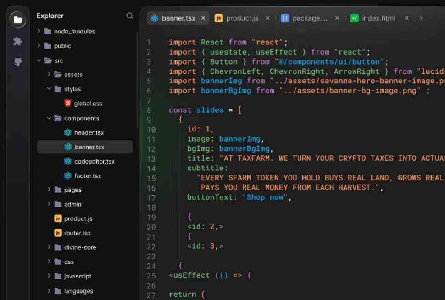The width and height of the screenshot is (445, 300).
Task: Click line number 25 in the gutter
Action: coord(151,276)
